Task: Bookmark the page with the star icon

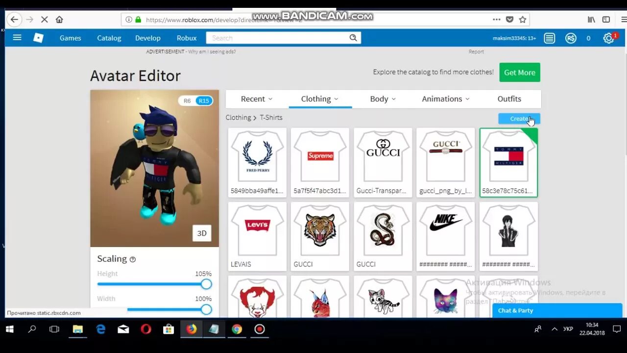Action: coord(523,20)
